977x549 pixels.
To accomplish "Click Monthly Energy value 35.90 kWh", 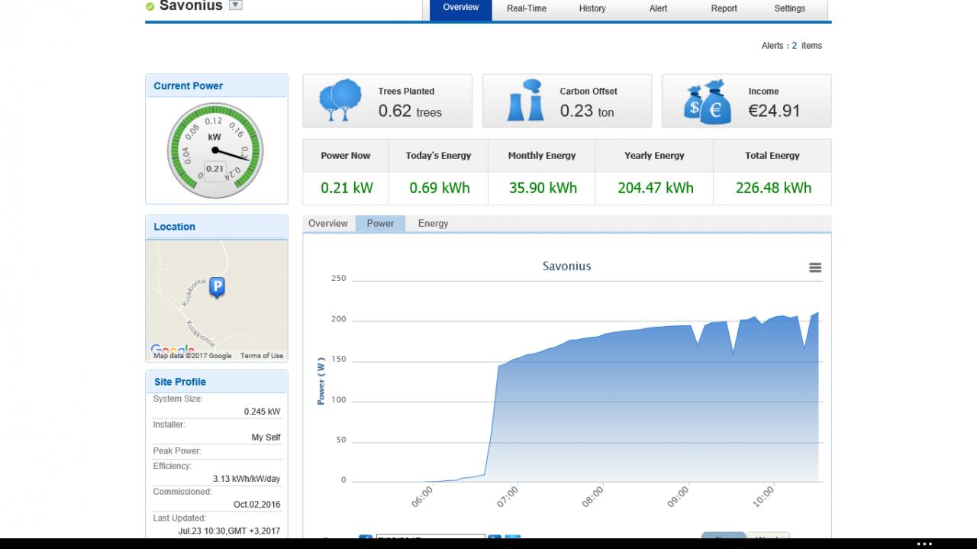I will (x=543, y=188).
